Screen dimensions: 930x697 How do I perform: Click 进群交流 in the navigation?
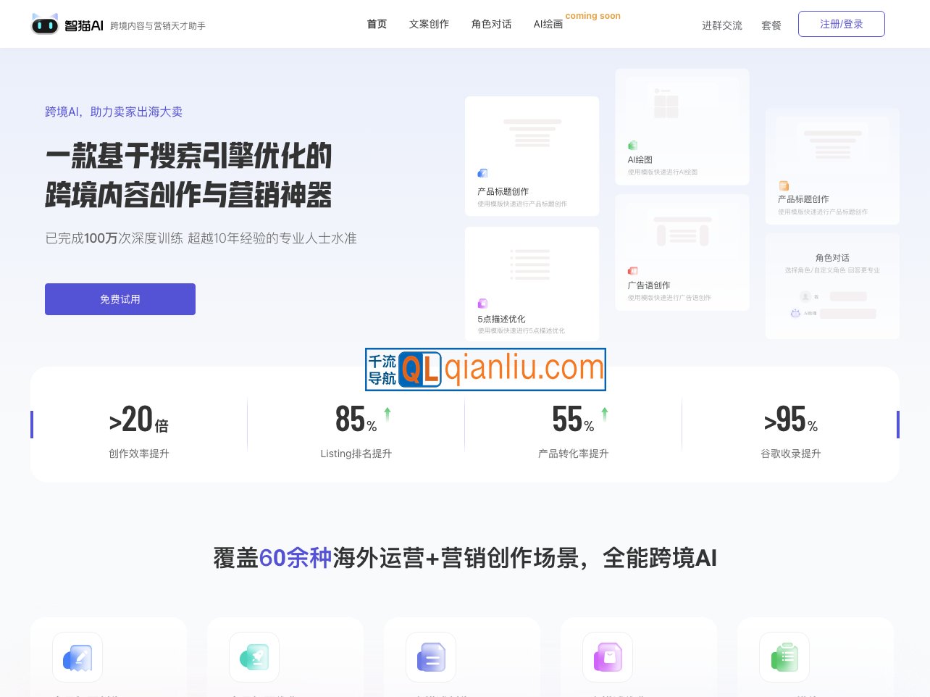(722, 25)
